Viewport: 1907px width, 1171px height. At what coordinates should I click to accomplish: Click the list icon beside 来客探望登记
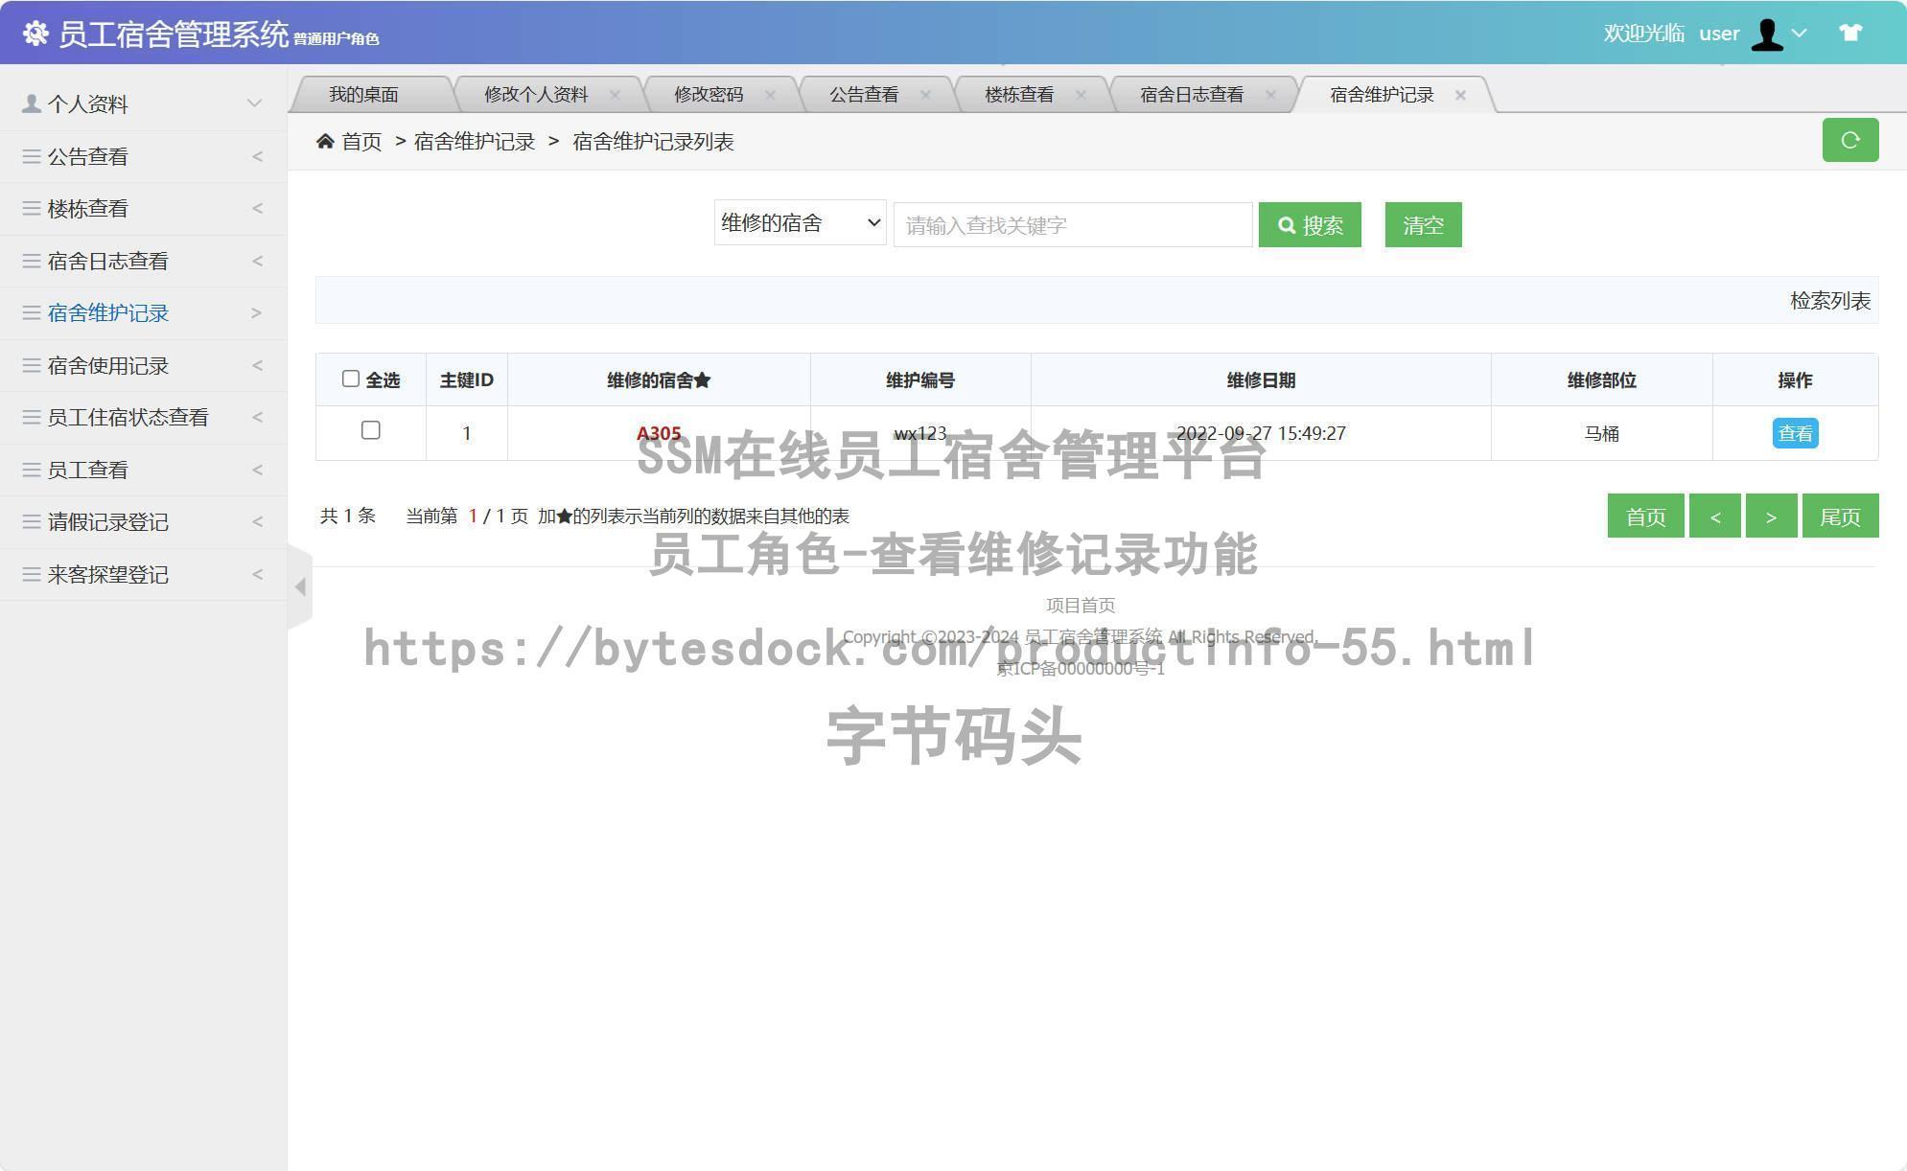click(x=32, y=574)
